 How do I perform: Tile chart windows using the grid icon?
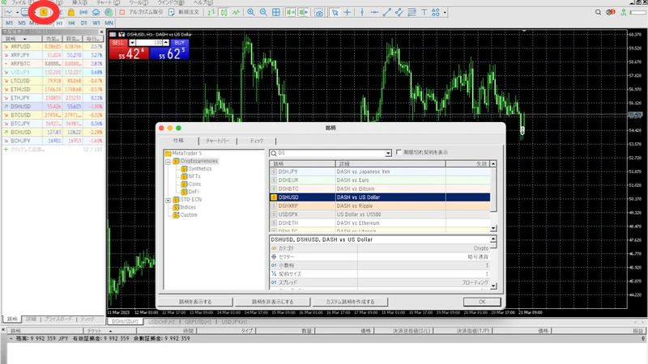click(276, 12)
